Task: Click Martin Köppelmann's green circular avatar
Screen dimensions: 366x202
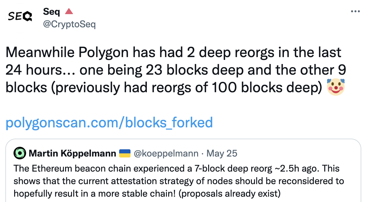Action: point(19,153)
